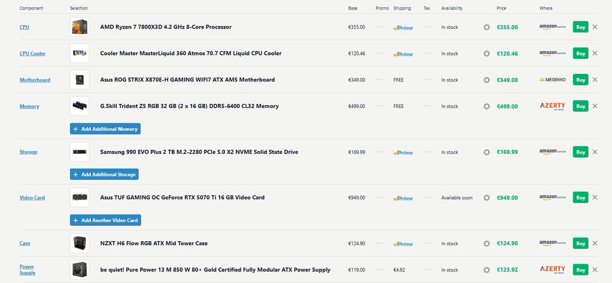Click the Amazon logo in Case row
The width and height of the screenshot is (612, 283).
[553, 243]
